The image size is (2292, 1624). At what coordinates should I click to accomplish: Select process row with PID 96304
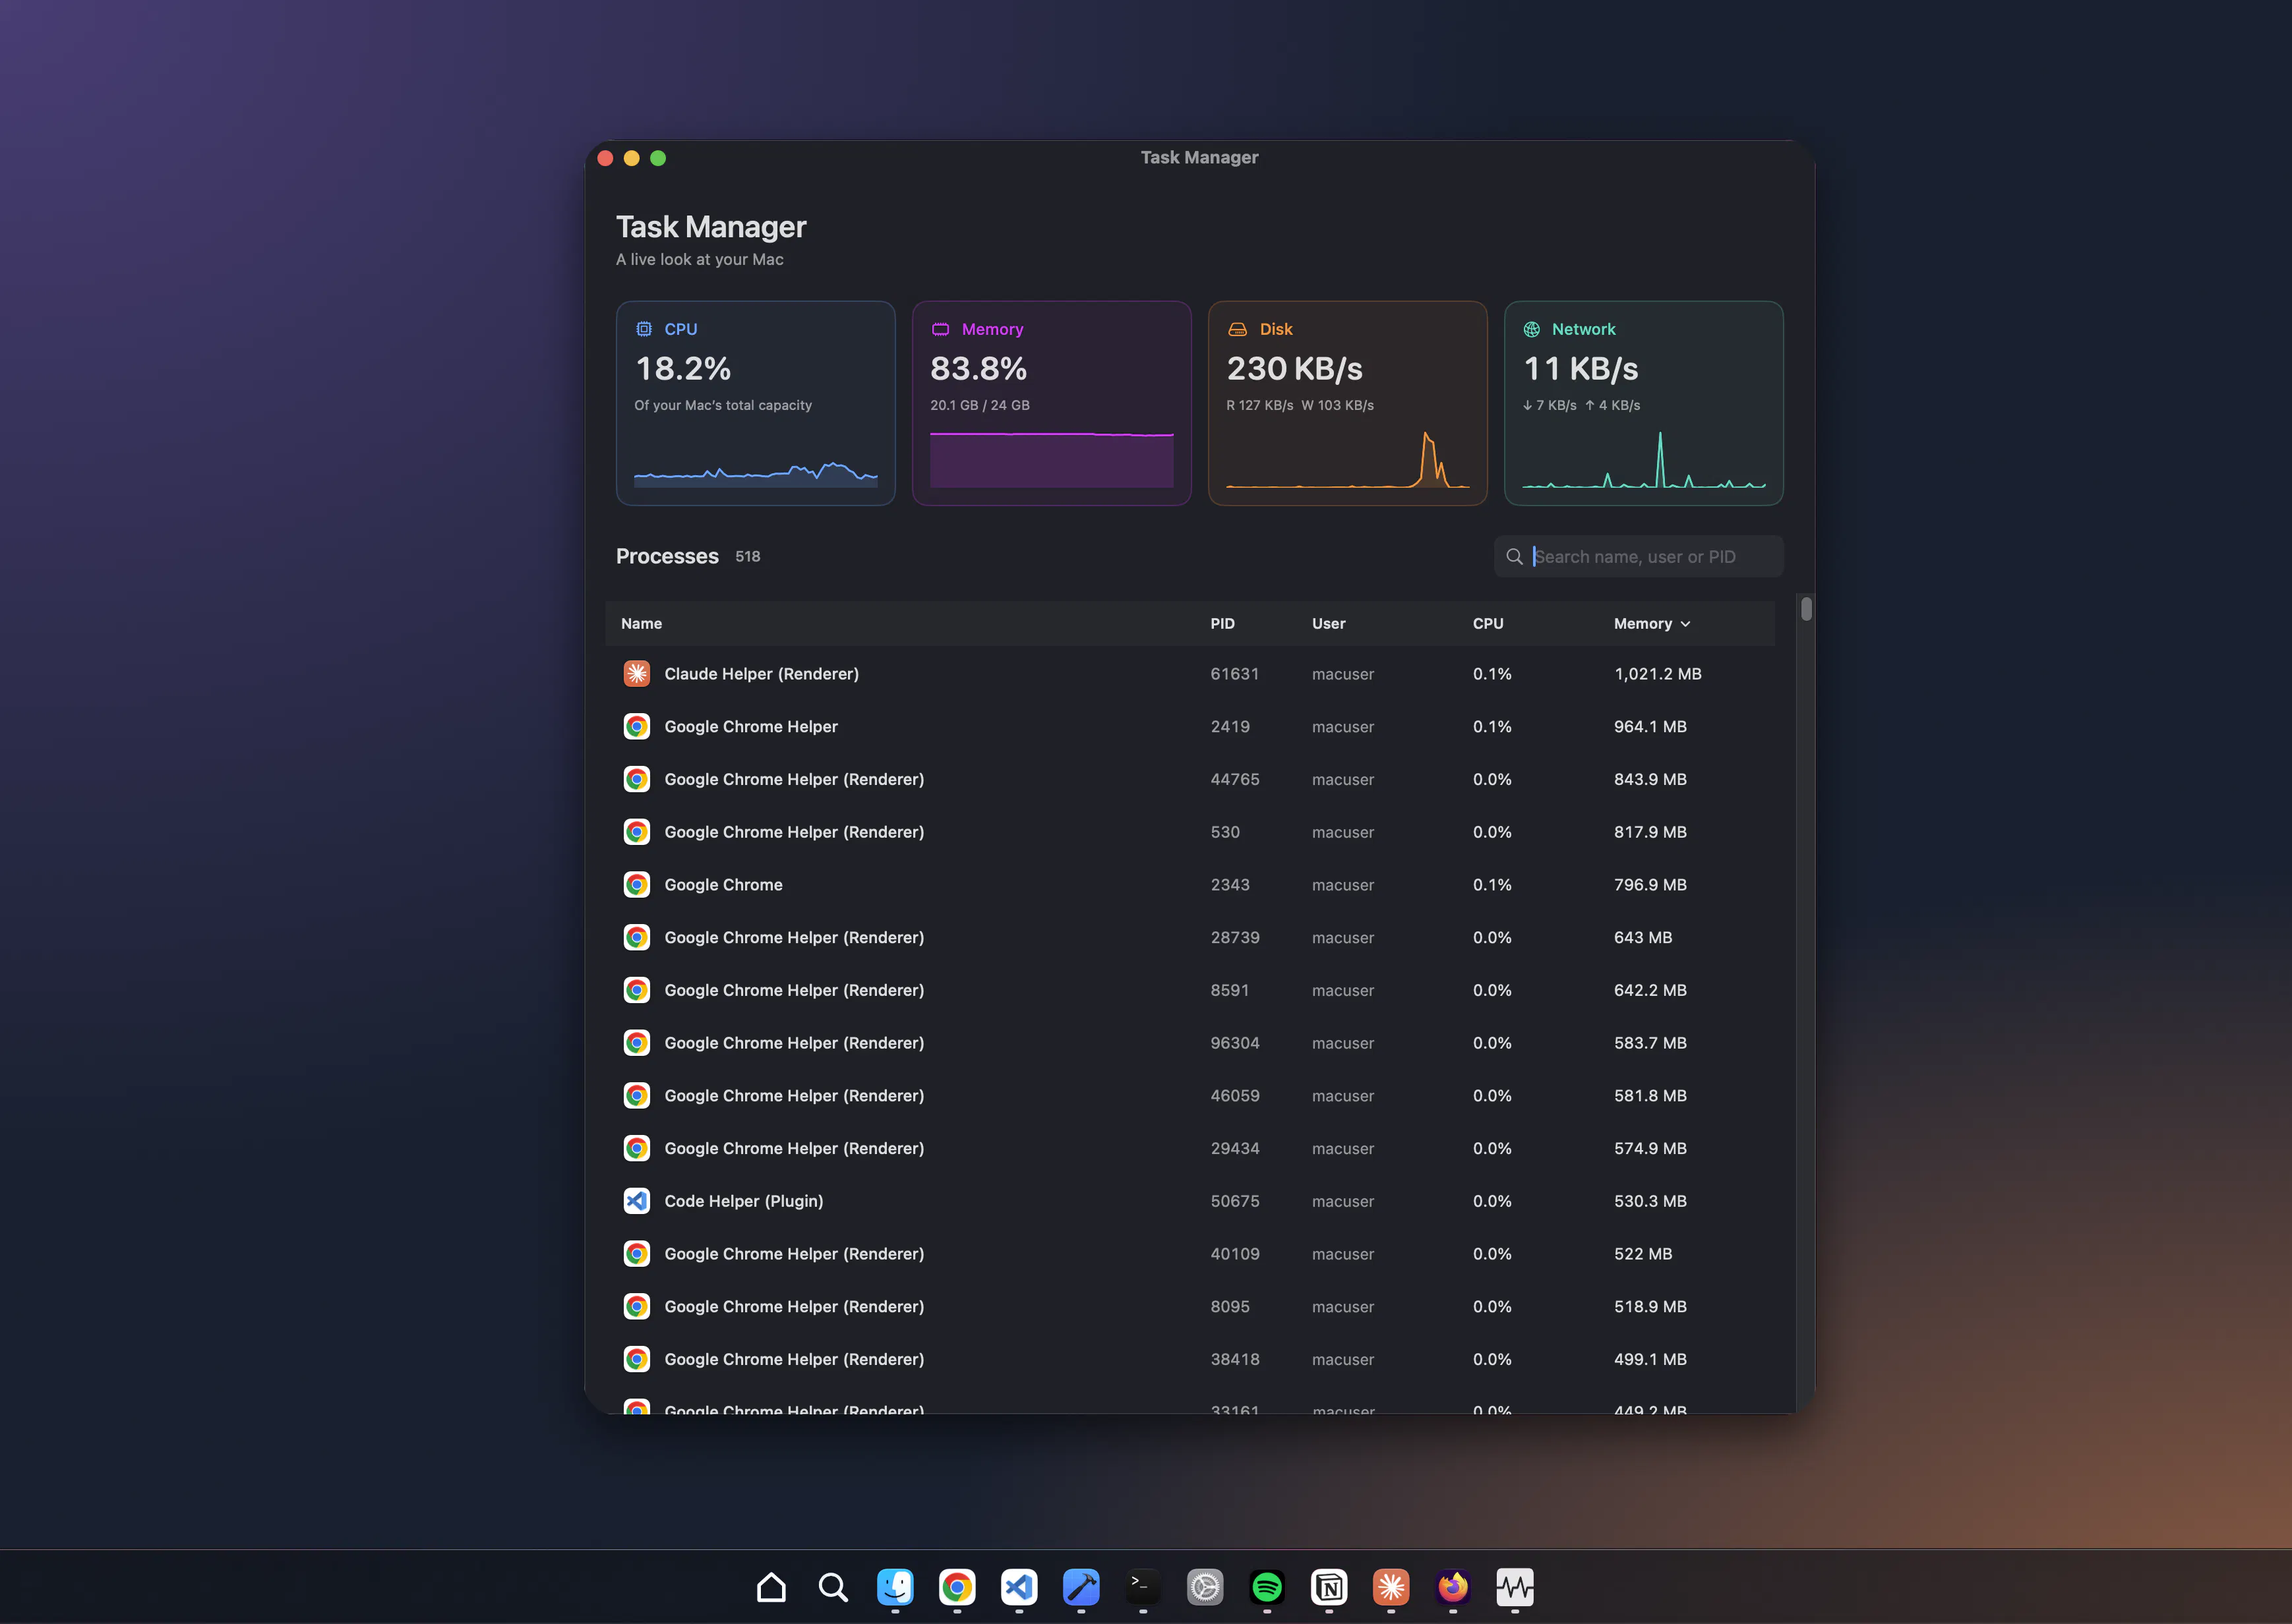(1191, 1043)
